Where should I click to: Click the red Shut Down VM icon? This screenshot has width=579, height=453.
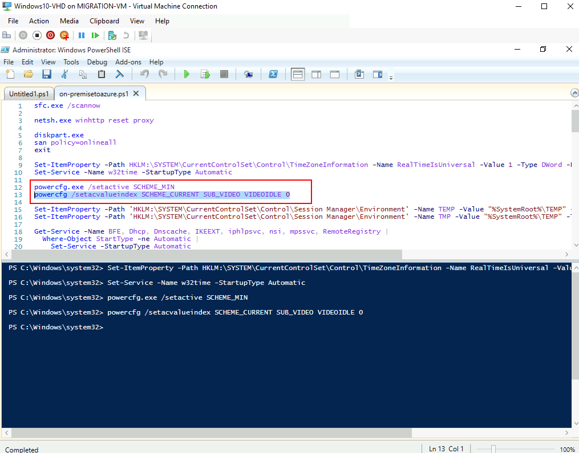51,35
